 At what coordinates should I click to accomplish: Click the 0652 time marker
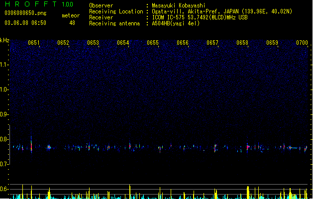pos(63,43)
